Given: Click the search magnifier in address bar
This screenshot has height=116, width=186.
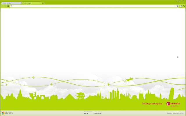Looking at the screenshot, I should (11, 6).
